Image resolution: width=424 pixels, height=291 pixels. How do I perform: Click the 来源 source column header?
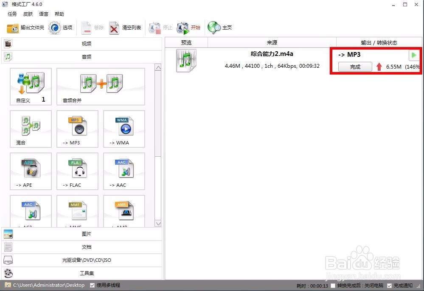point(272,43)
